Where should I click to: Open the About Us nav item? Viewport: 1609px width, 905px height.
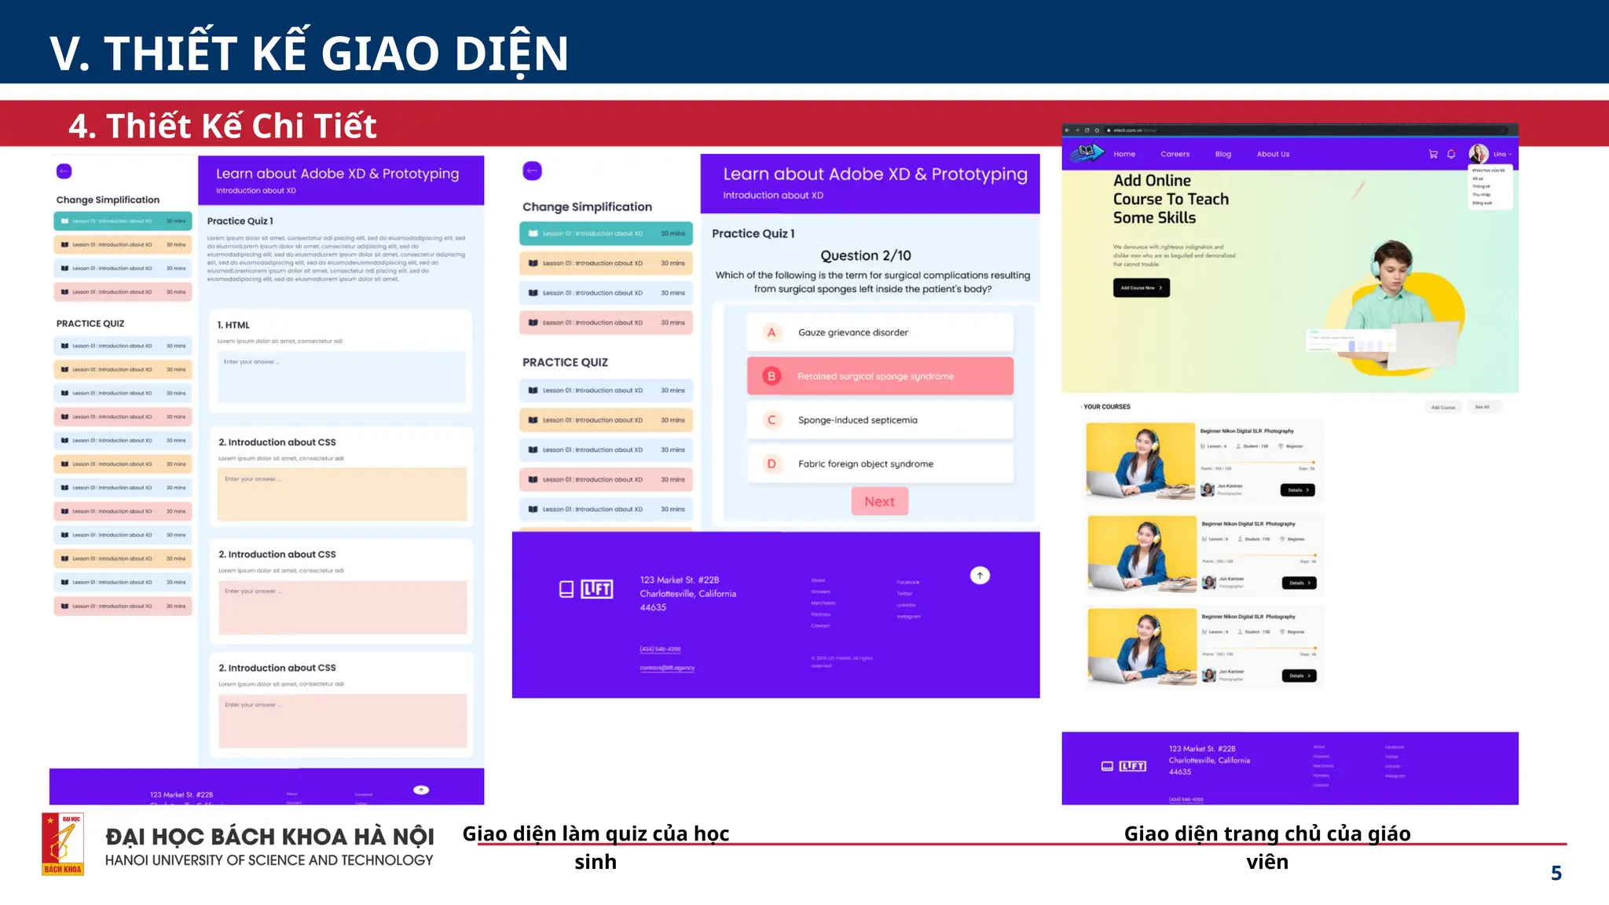pyautogui.click(x=1273, y=154)
